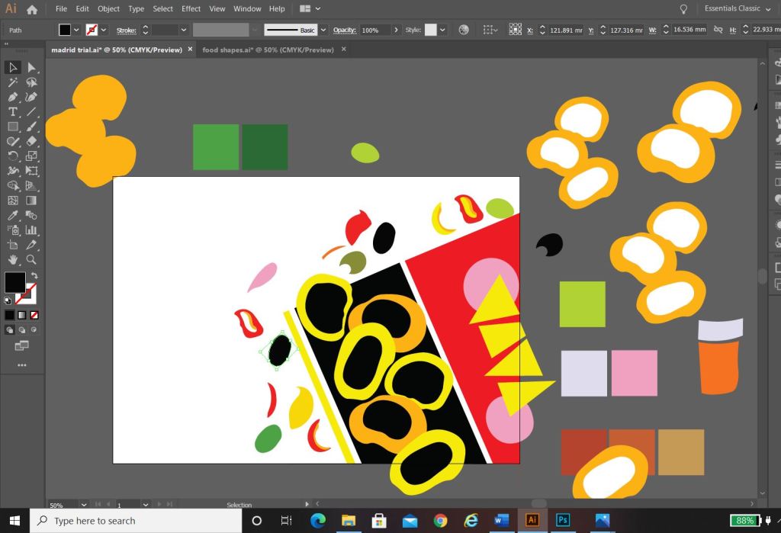
Task: Expand the Opacity percentage dropdown
Action: 396,30
